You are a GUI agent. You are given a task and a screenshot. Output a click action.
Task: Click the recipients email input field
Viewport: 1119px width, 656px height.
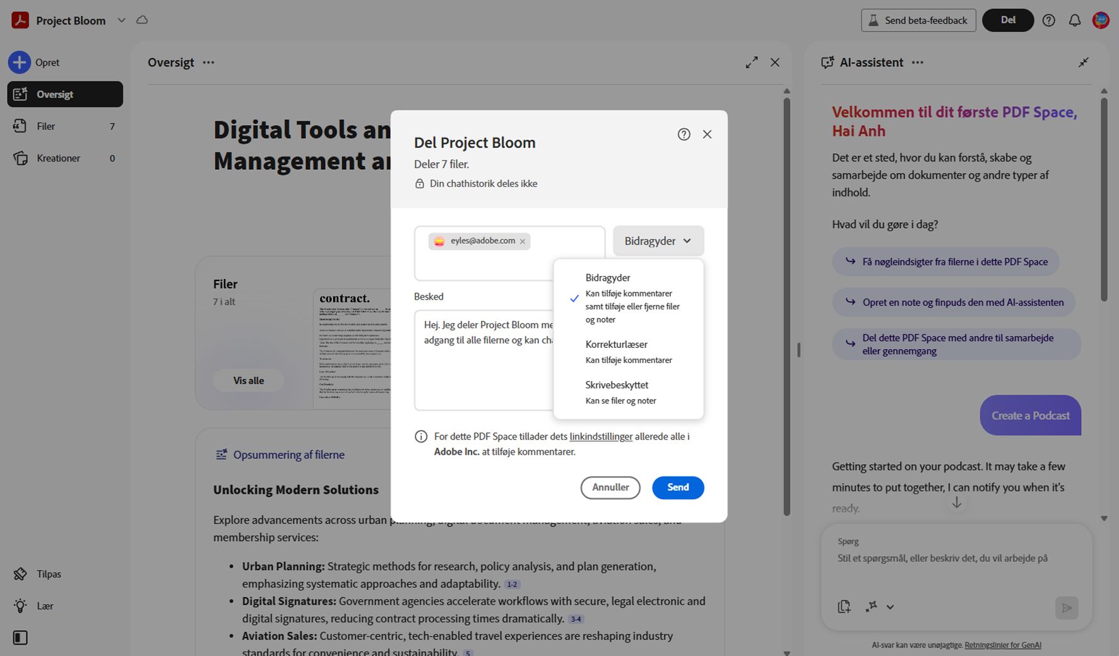(x=509, y=253)
